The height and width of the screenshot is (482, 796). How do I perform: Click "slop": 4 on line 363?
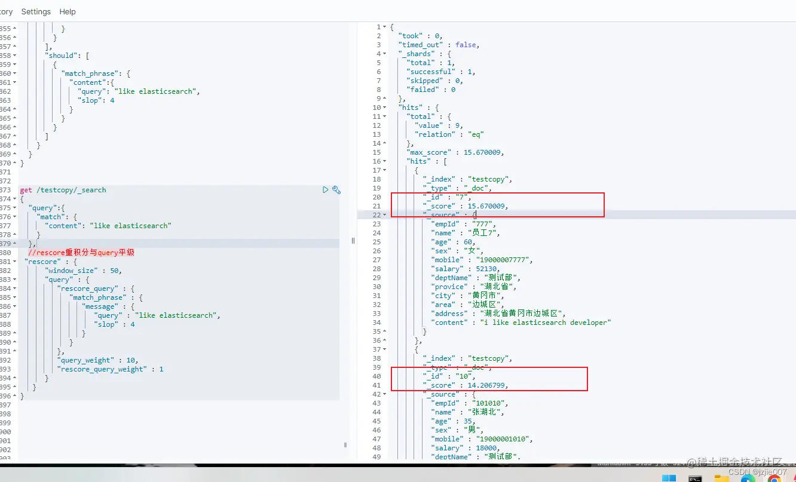click(x=96, y=100)
